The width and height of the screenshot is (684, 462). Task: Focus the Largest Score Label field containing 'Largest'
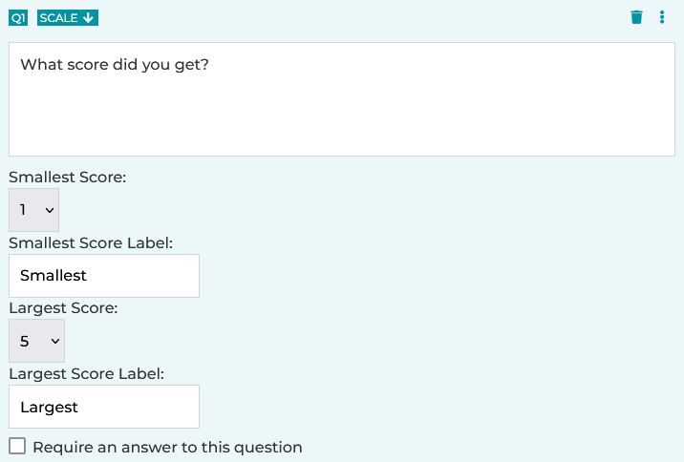point(104,407)
